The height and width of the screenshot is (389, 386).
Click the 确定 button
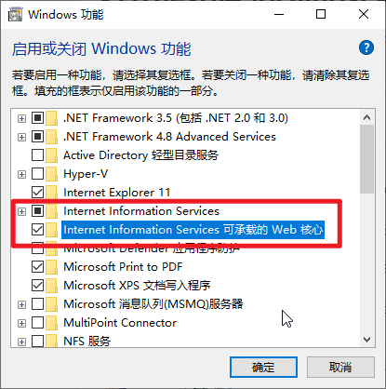[263, 368]
